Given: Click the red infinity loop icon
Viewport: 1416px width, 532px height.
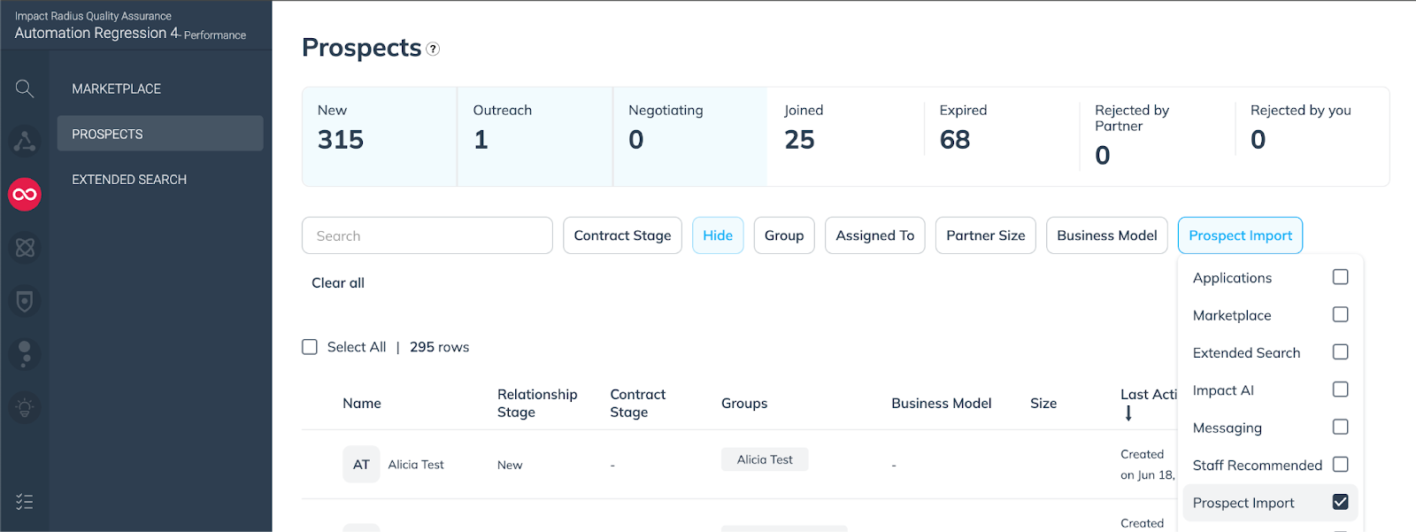Looking at the screenshot, I should click(x=25, y=195).
